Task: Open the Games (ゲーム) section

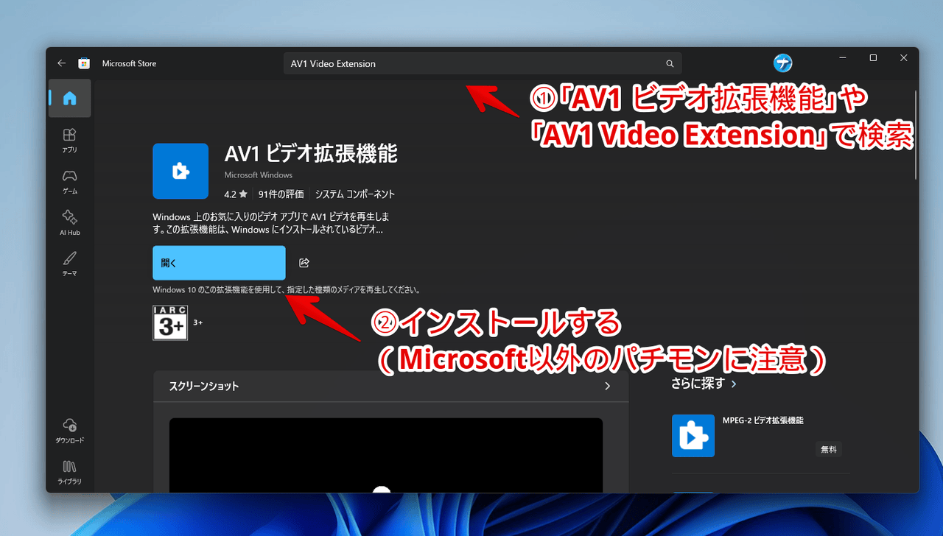Action: (69, 180)
